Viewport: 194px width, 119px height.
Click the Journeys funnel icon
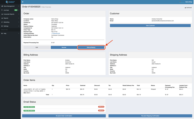[x=2, y=10]
